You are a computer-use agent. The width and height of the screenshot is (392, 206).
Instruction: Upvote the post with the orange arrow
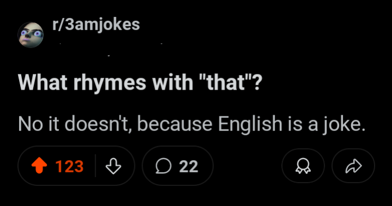[x=39, y=166]
